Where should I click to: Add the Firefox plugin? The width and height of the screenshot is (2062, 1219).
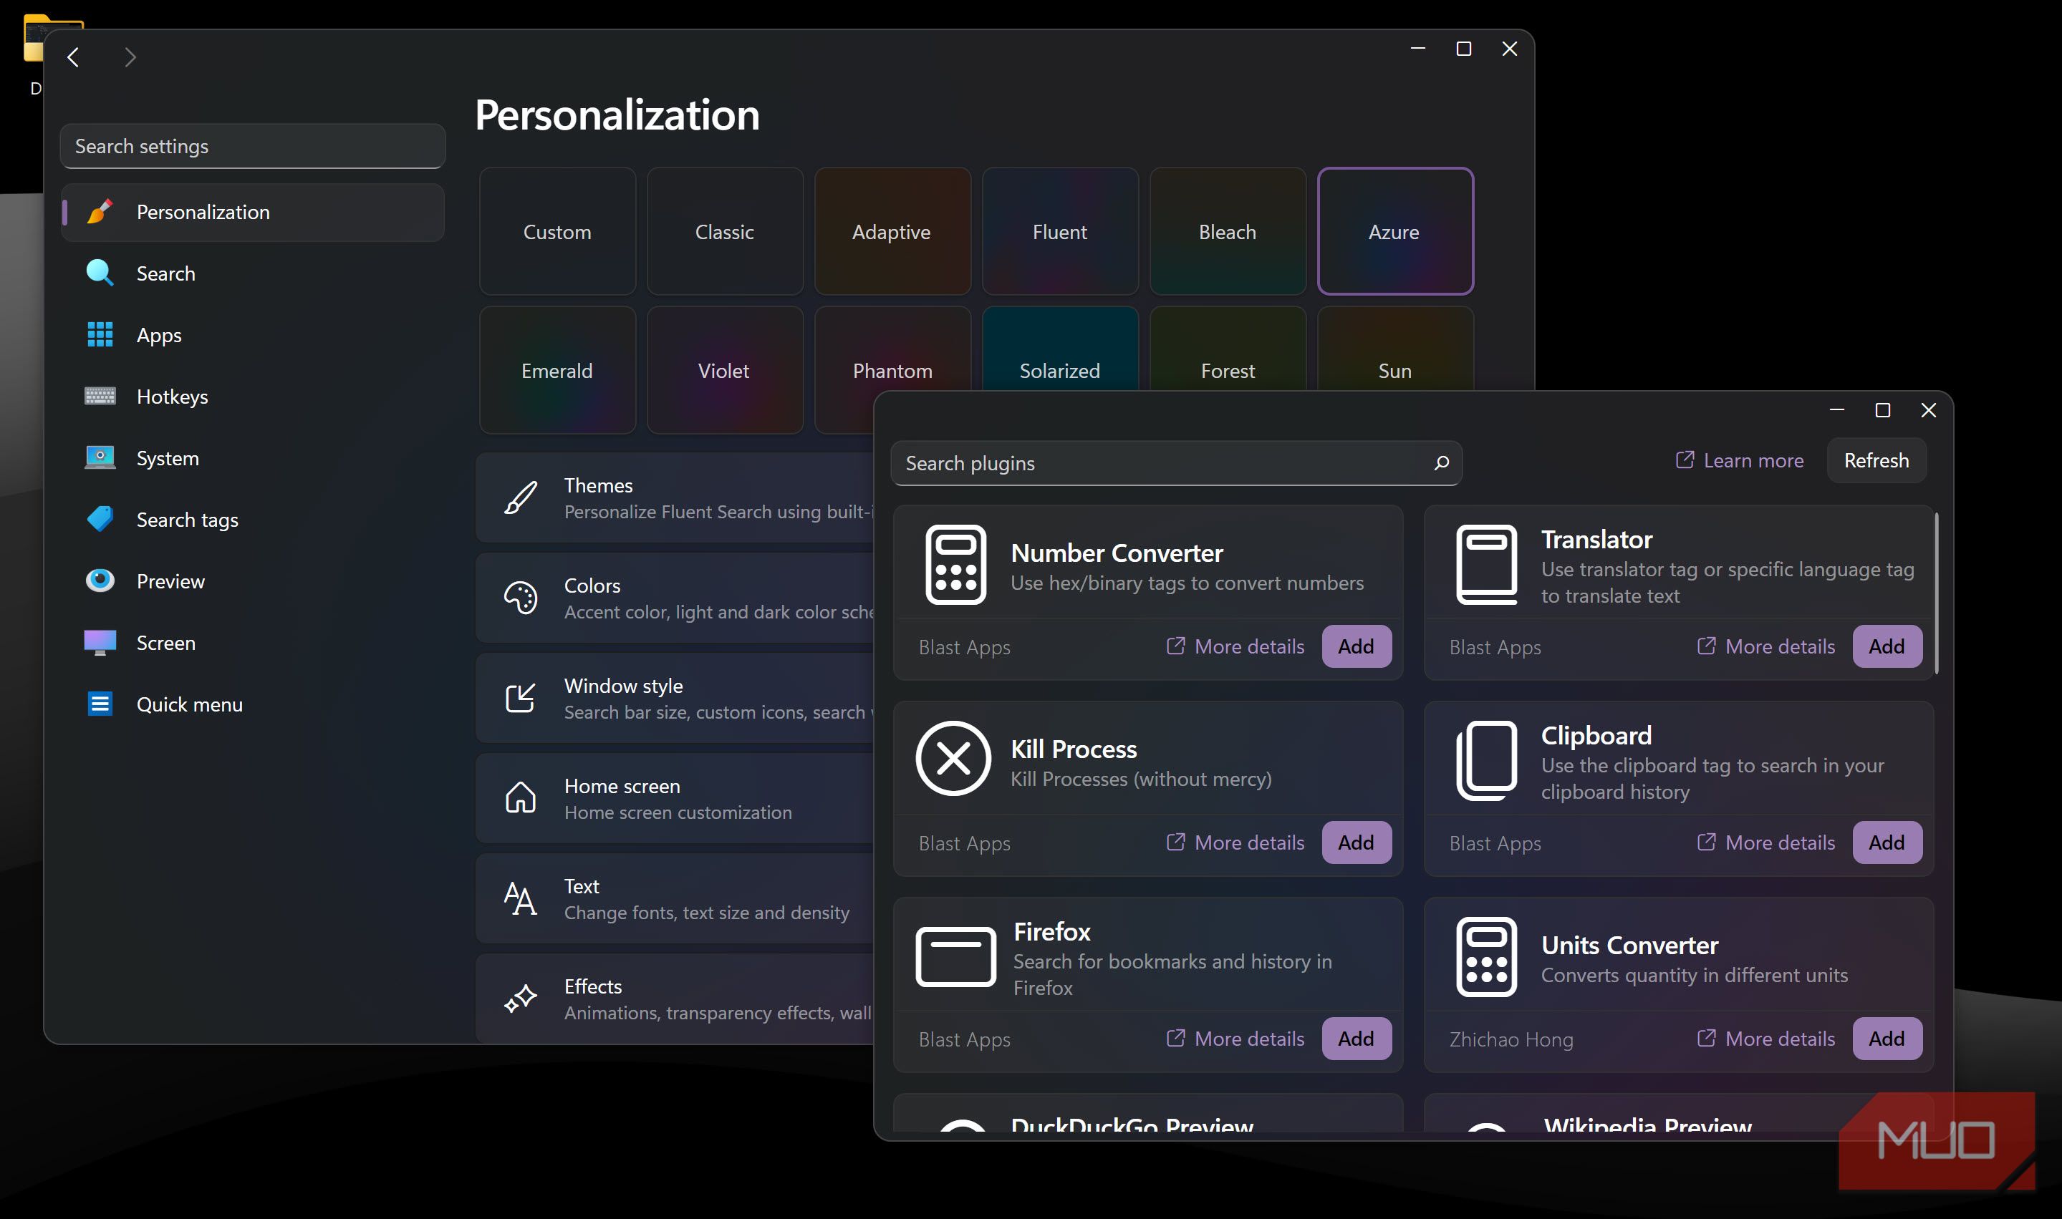point(1356,1039)
